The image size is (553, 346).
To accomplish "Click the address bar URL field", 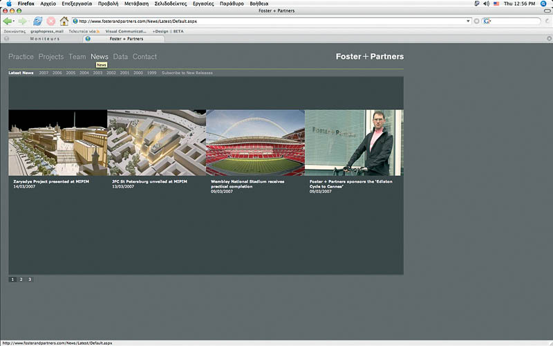I will coord(272,21).
